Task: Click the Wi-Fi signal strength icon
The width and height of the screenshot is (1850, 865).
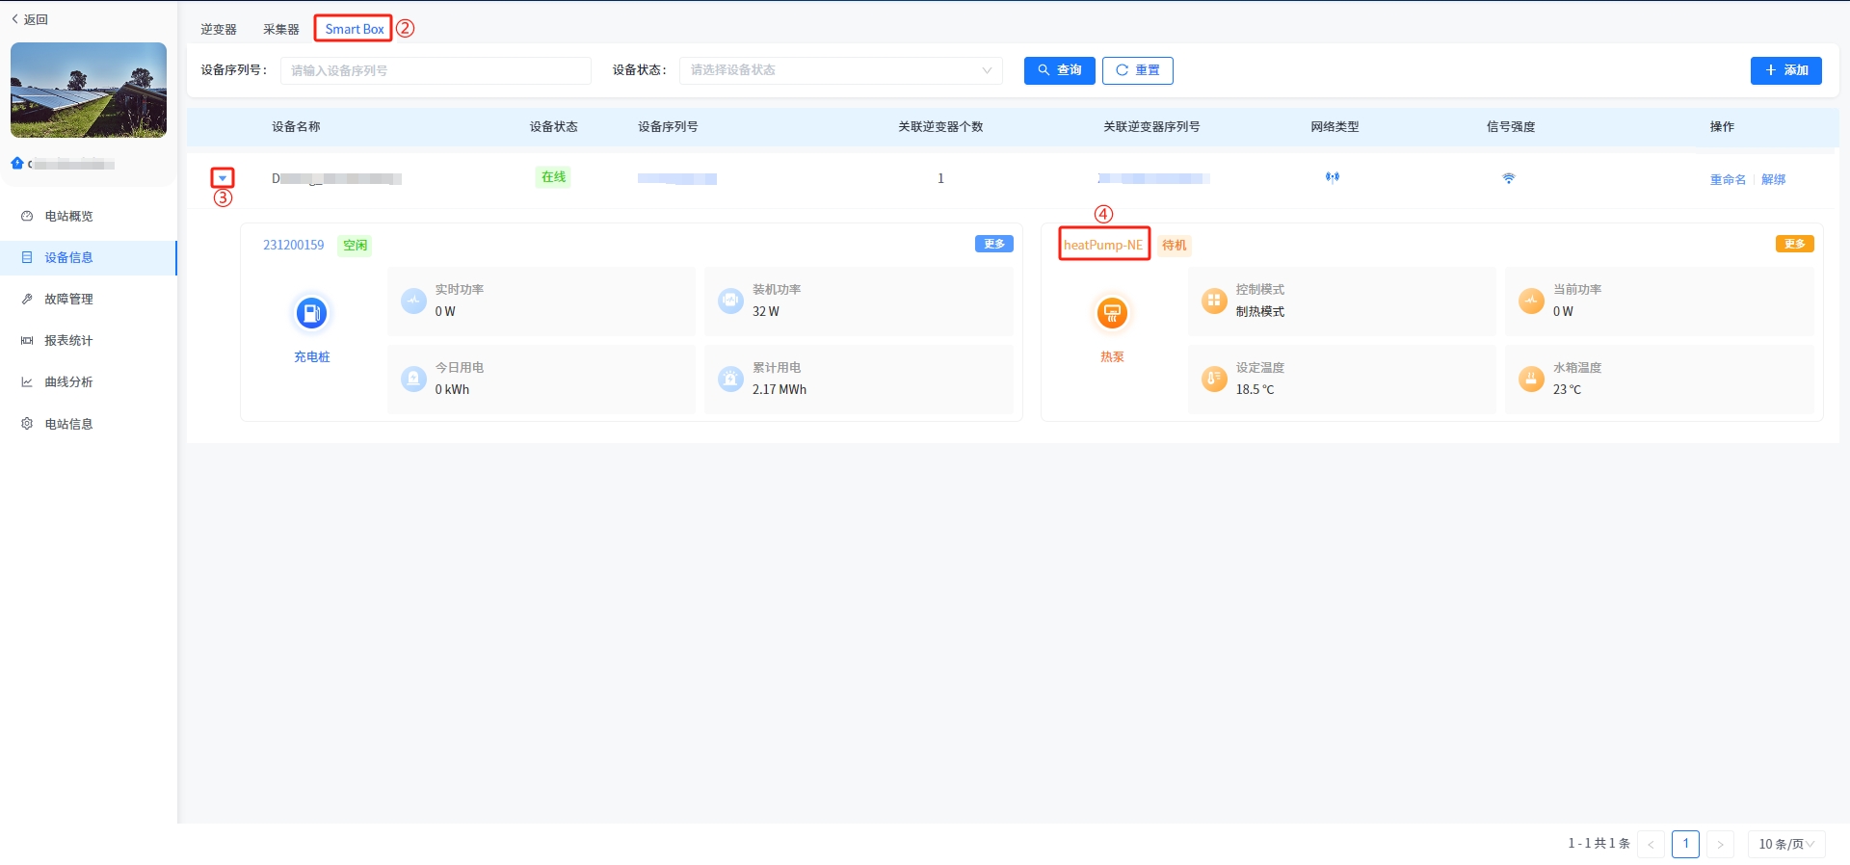Action: 1509,178
